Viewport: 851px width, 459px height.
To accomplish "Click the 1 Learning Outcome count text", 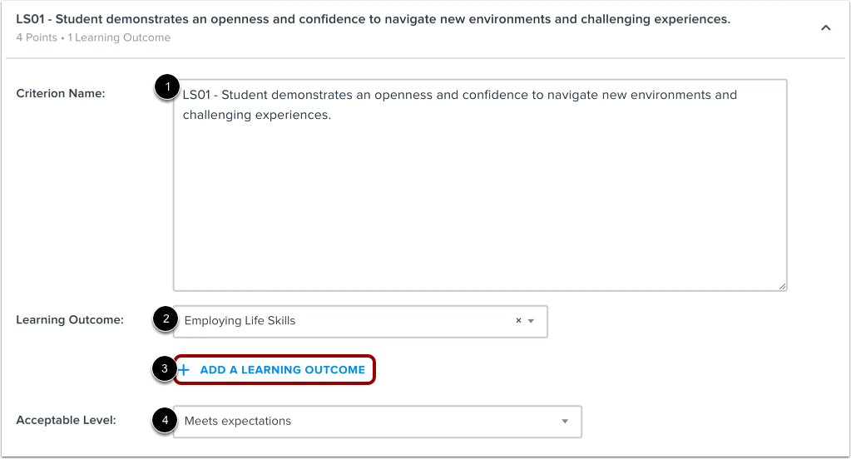I will click(119, 37).
